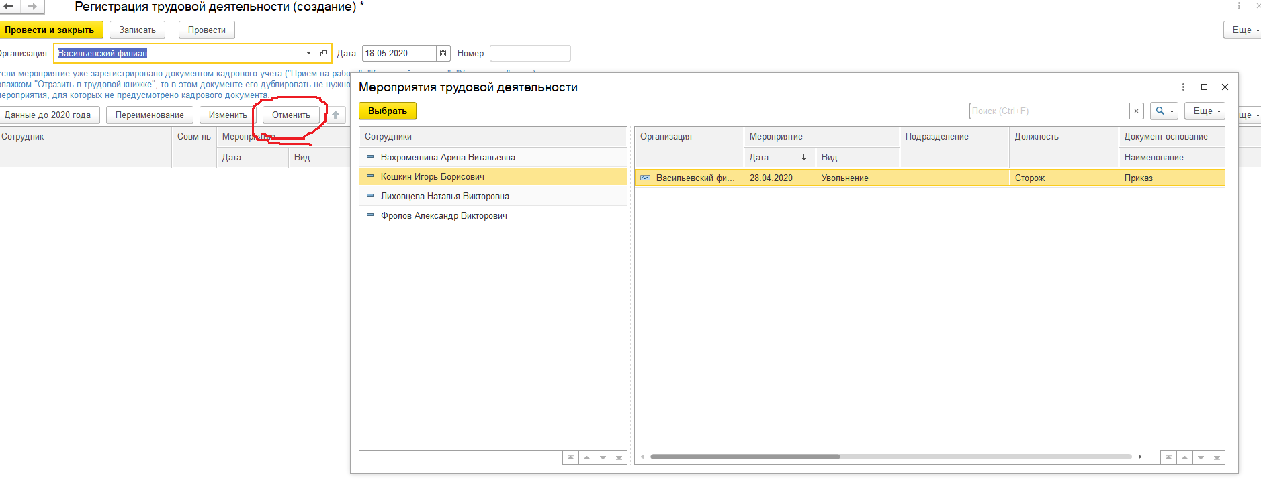
Task: Select employee Вахромешина Арина Витальевна
Action: 447,158
